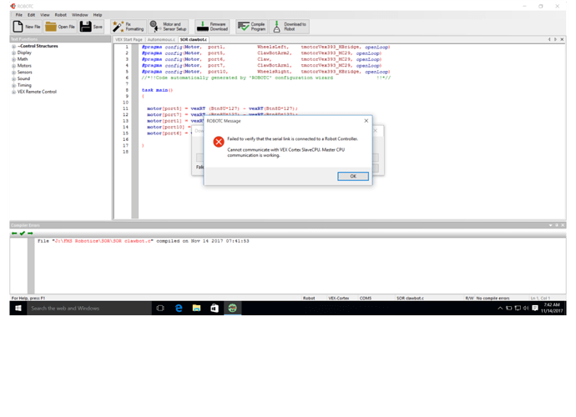Viewport: 576px width, 417px height.
Task: Click the red error icon in message dialog
Action: (219, 142)
